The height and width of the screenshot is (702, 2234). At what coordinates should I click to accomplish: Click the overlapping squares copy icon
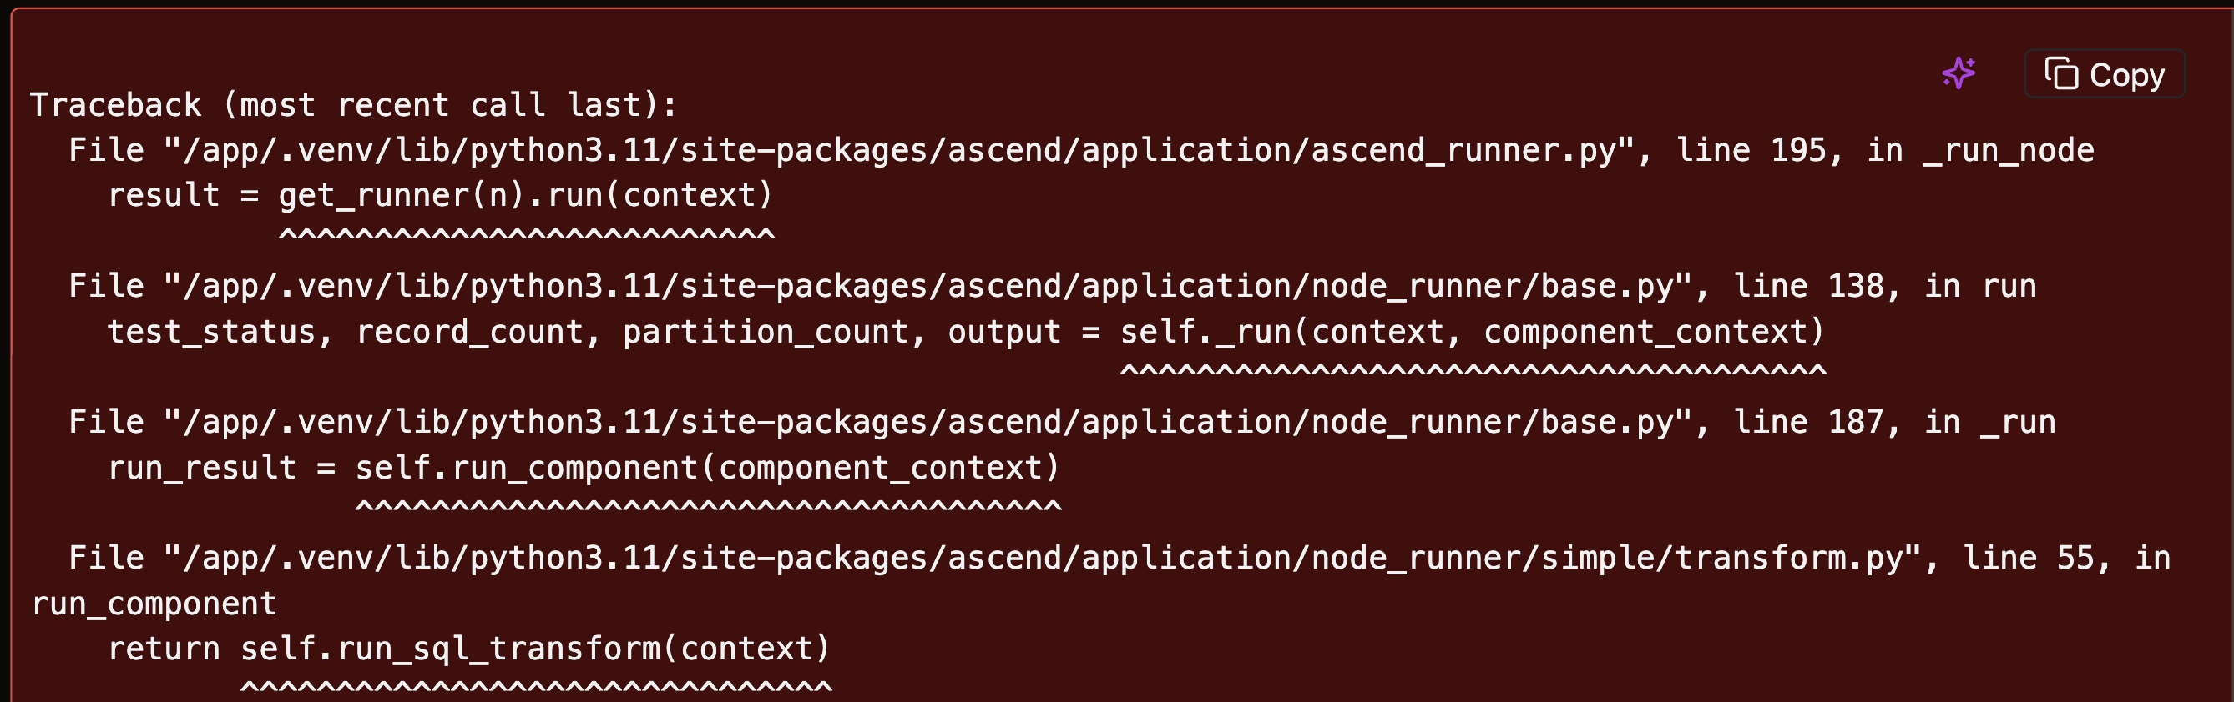[x=2060, y=73]
